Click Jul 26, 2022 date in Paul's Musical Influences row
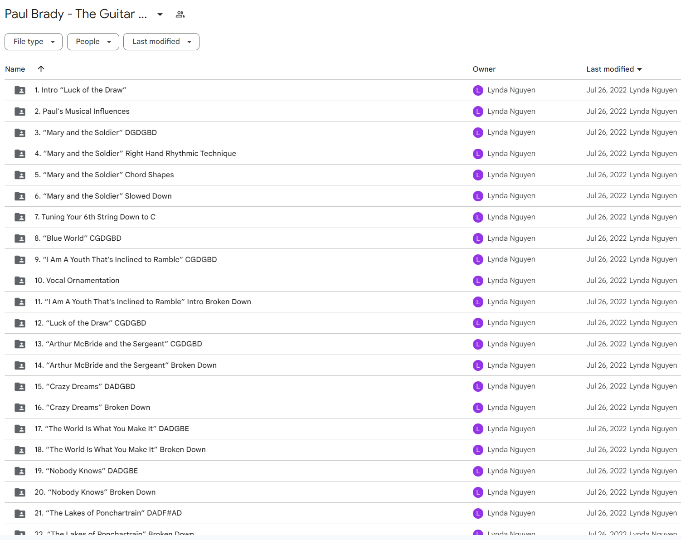681x540 pixels. [607, 112]
